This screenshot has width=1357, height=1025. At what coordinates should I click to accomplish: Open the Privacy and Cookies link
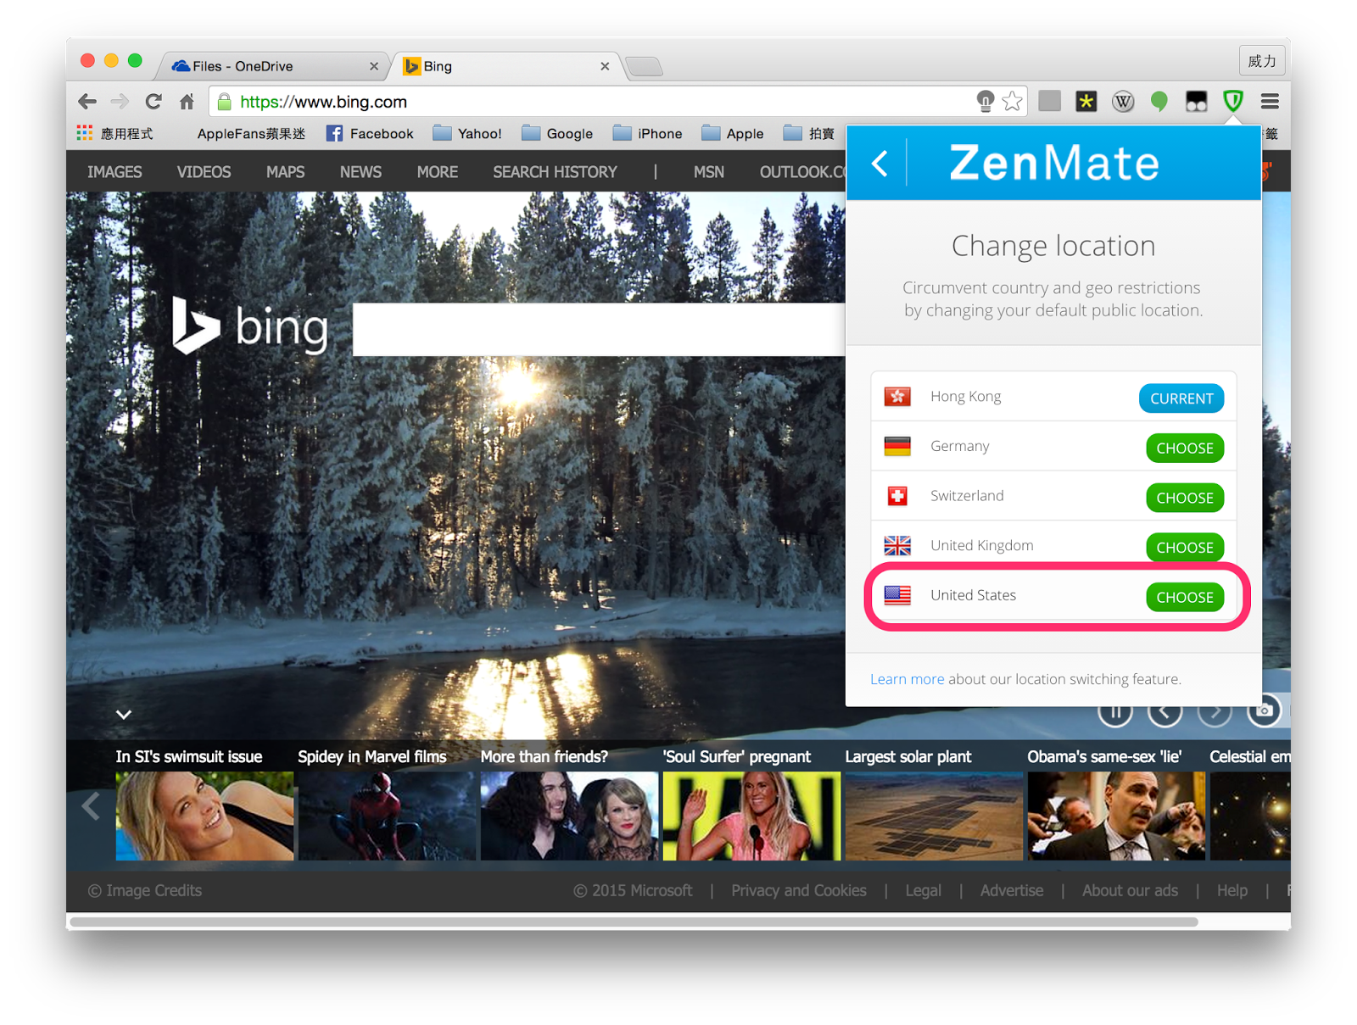coord(799,890)
